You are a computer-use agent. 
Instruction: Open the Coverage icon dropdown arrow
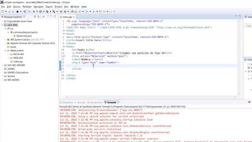pos(50,11)
